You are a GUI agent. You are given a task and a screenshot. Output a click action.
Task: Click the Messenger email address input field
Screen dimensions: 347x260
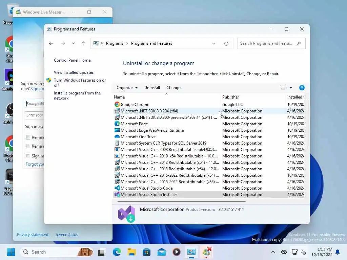pyautogui.click(x=35, y=104)
